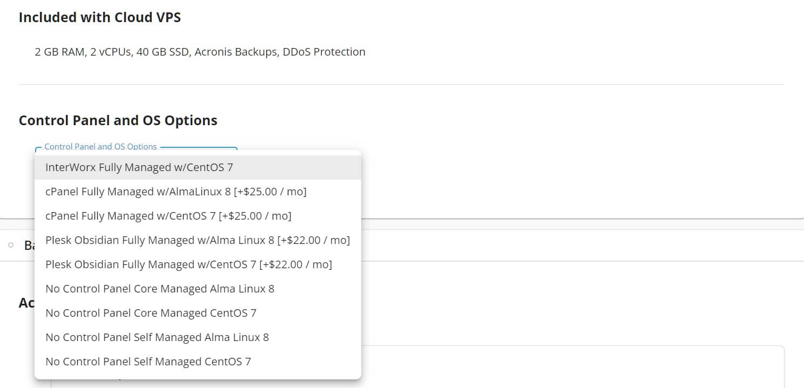
Task: Pick cPanel Fully Managed w/CentOS 7
Action: click(x=168, y=216)
